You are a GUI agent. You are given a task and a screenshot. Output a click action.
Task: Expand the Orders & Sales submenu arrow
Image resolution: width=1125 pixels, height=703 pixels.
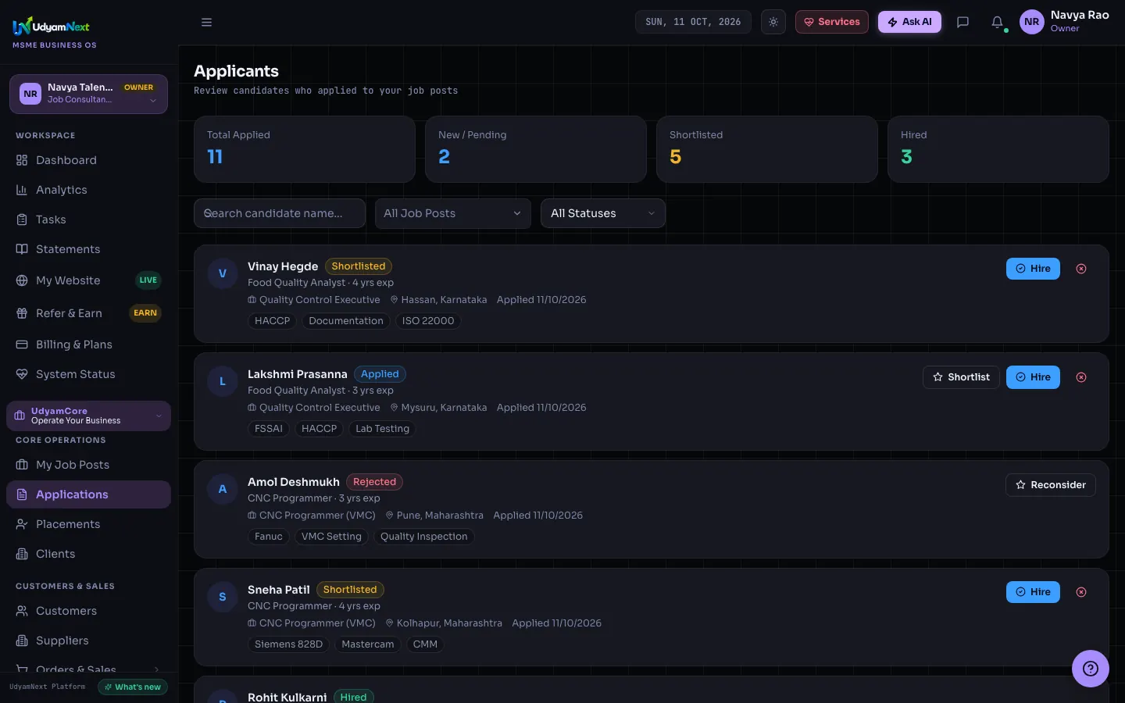coord(157,669)
